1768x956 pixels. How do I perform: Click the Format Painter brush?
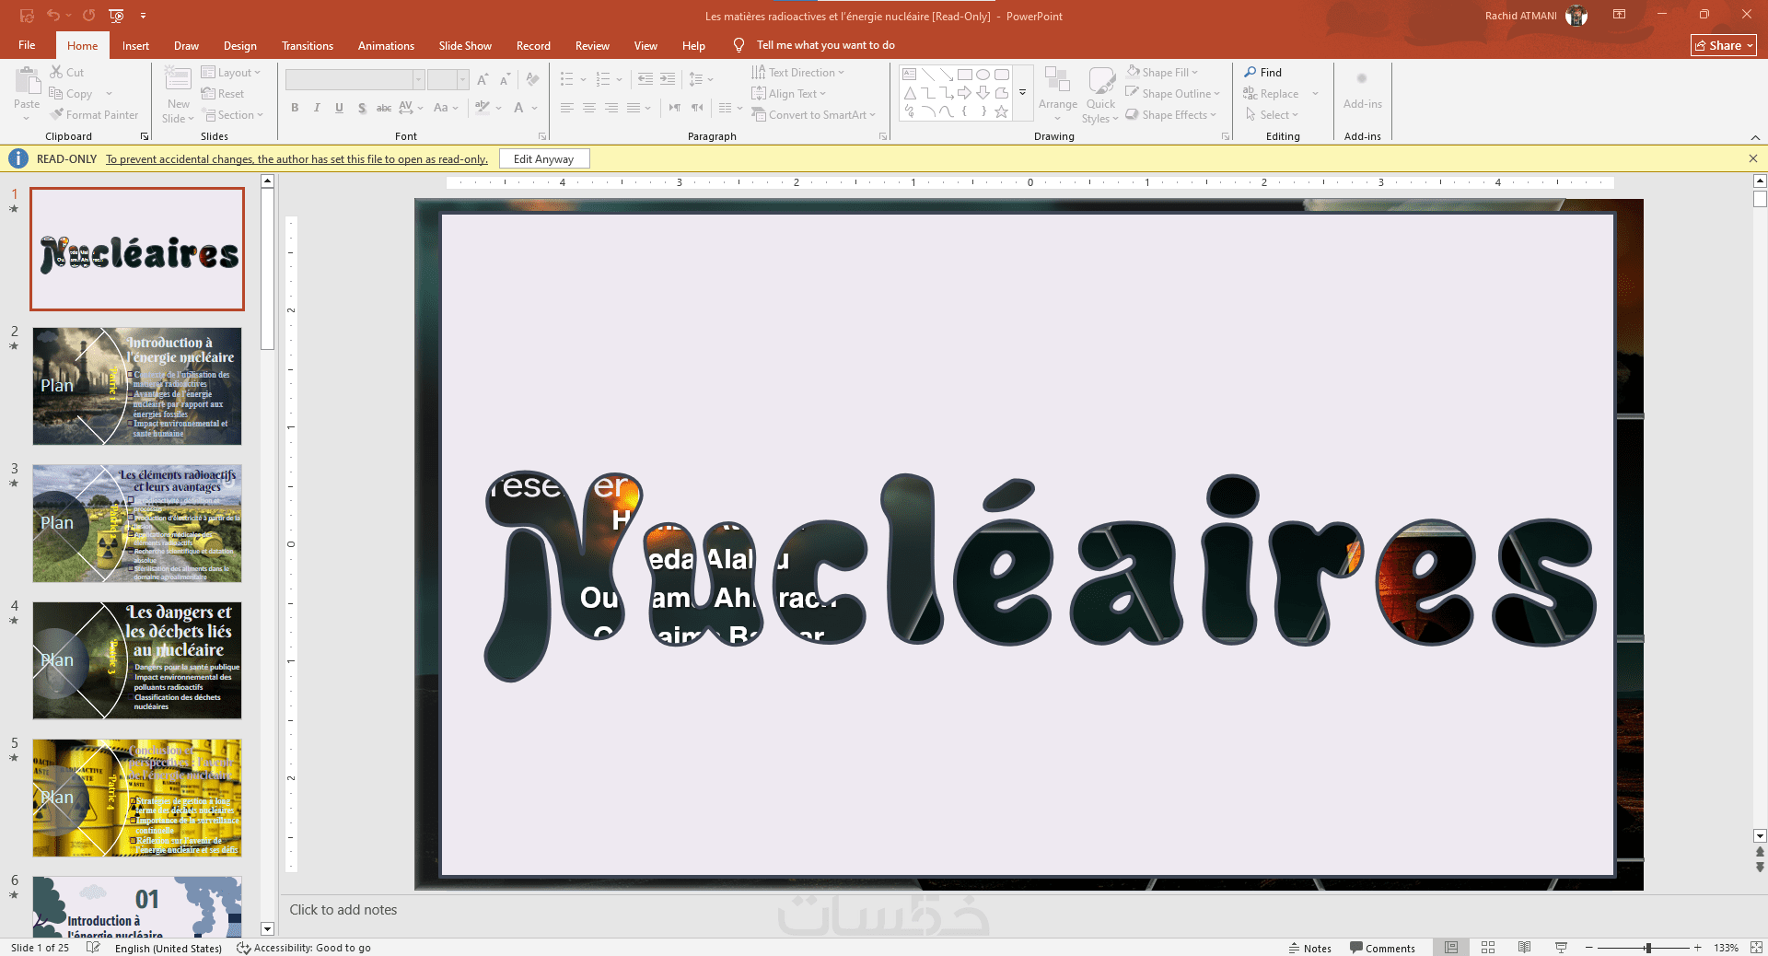pyautogui.click(x=57, y=115)
